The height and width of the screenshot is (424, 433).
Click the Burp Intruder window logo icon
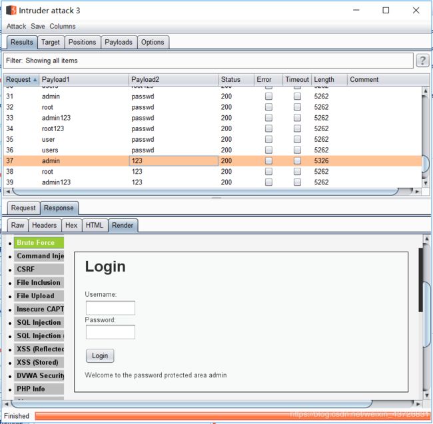coord(11,11)
